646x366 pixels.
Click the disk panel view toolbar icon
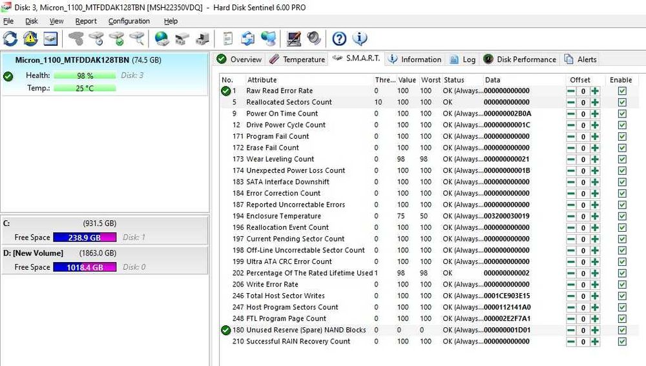coord(50,39)
